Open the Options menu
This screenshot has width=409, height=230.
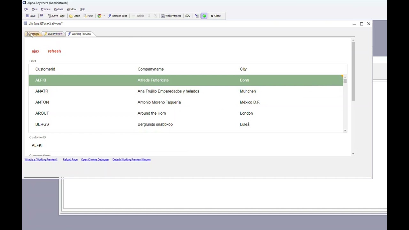(58, 9)
